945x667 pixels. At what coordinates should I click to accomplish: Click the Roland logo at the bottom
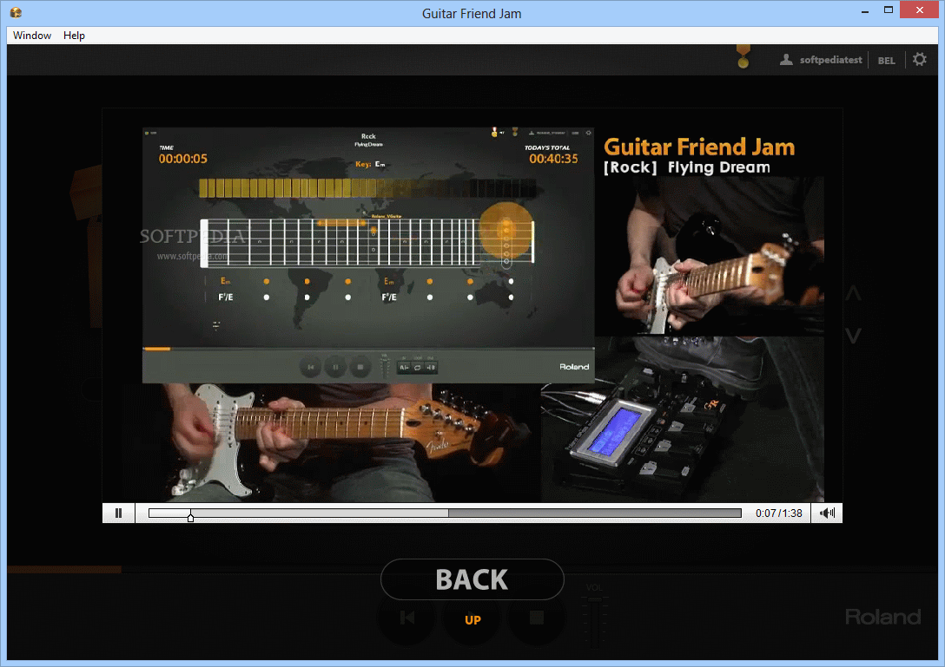coord(883,617)
